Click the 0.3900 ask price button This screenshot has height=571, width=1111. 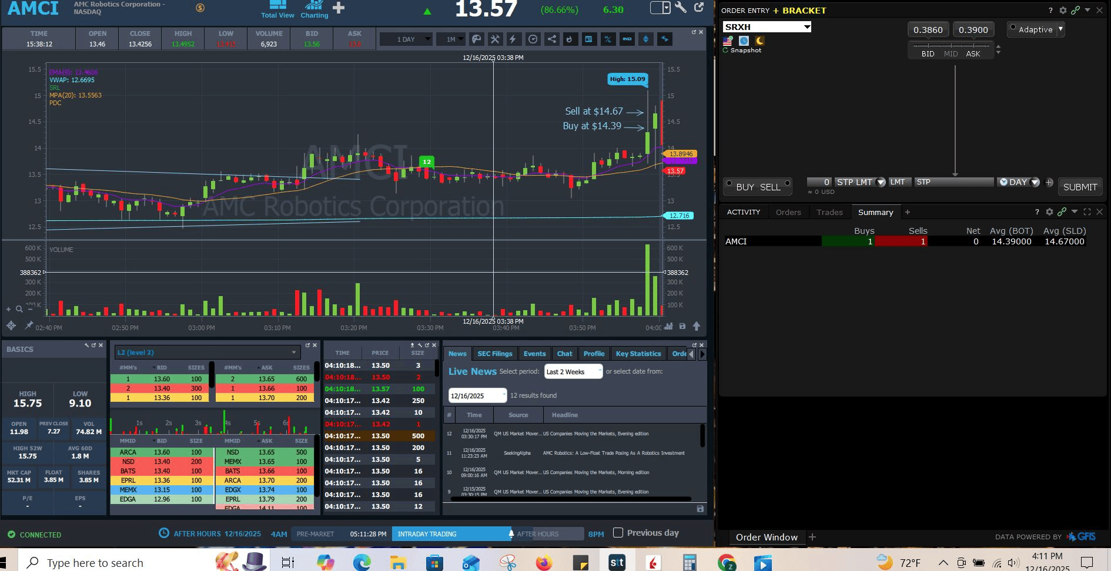(x=973, y=30)
